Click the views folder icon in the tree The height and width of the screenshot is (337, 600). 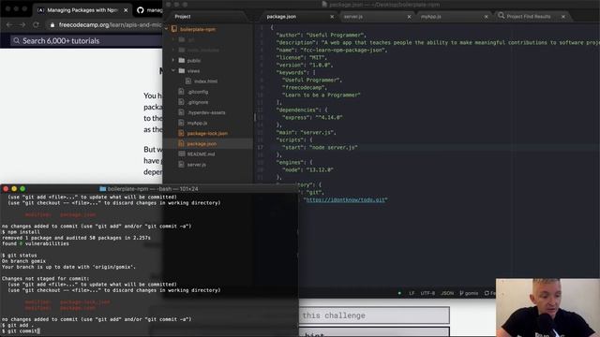pos(182,71)
